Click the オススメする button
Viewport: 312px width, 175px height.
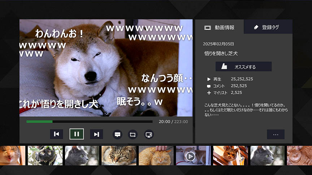click(x=243, y=67)
